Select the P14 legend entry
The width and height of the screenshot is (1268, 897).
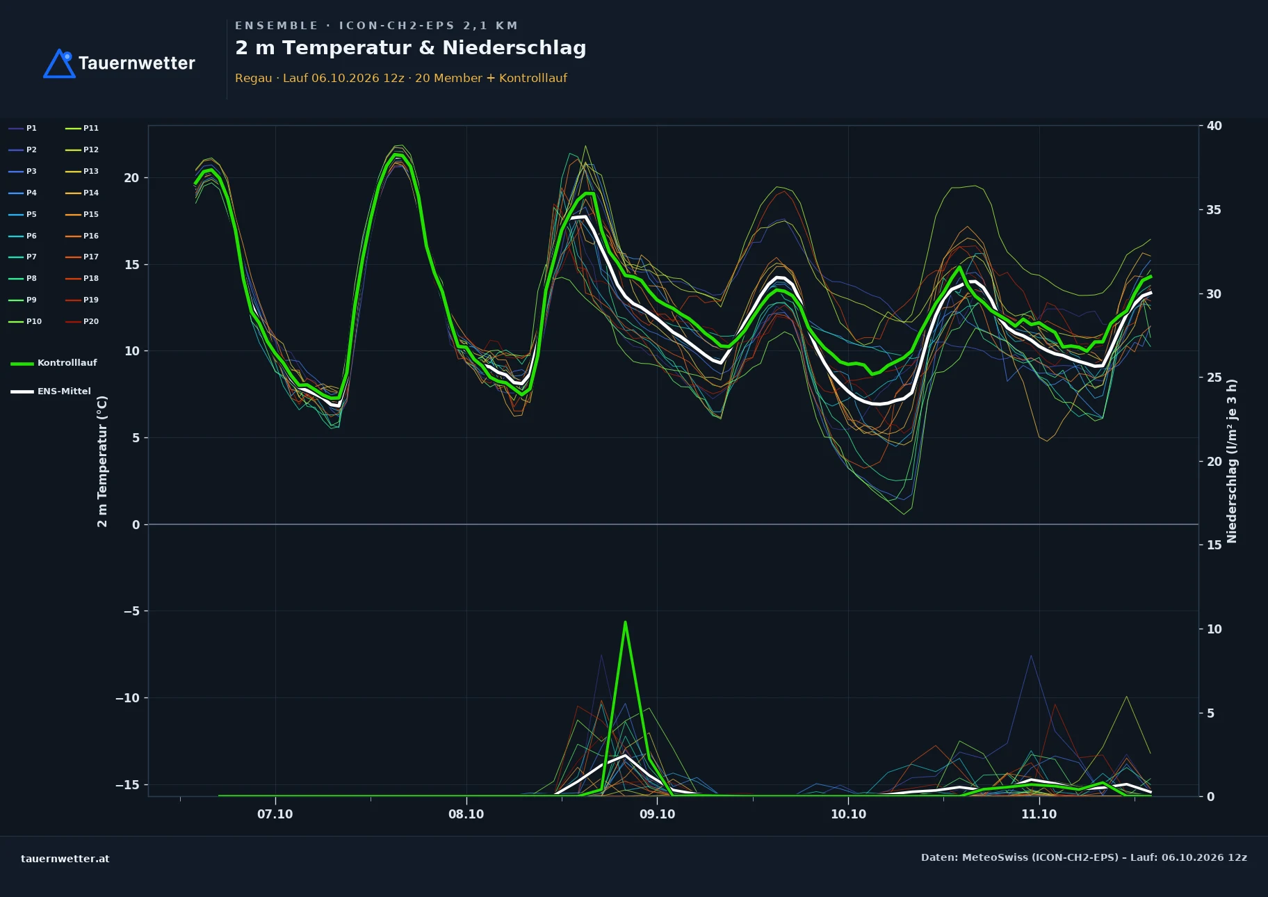82,193
